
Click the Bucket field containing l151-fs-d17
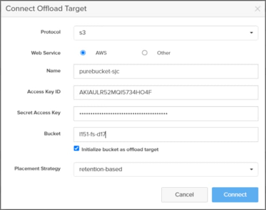tap(166, 134)
